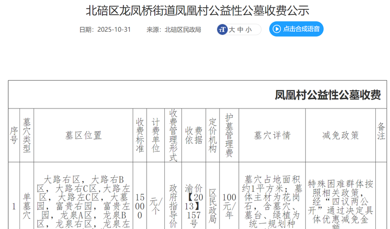390x229 pixels.
Task: Select the 墓区位置 column header
Action: [83, 135]
